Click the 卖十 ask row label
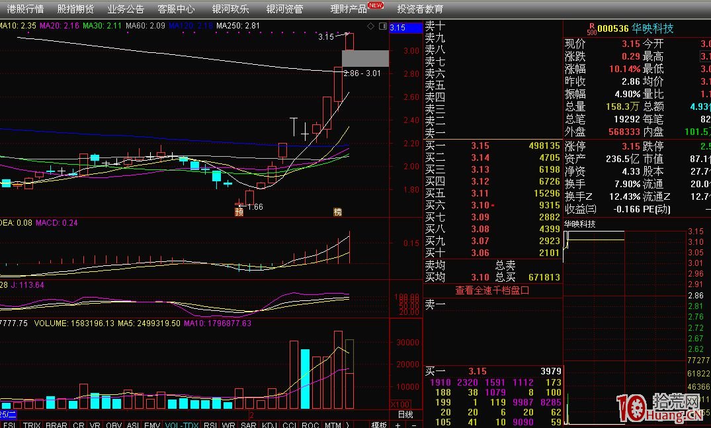711x428 pixels. [x=435, y=26]
